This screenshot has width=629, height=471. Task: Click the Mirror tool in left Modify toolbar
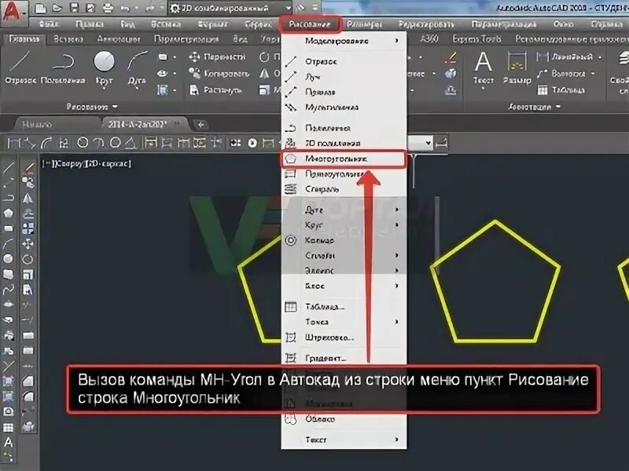click(28, 198)
